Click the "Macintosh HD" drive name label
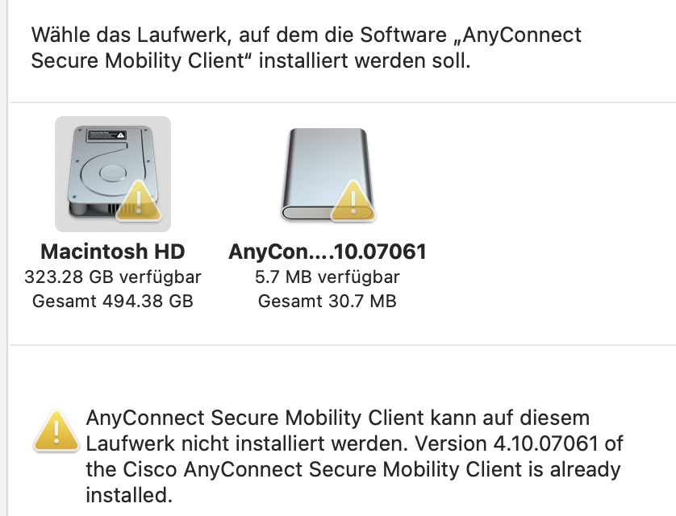This screenshot has height=516, width=676. point(113,252)
